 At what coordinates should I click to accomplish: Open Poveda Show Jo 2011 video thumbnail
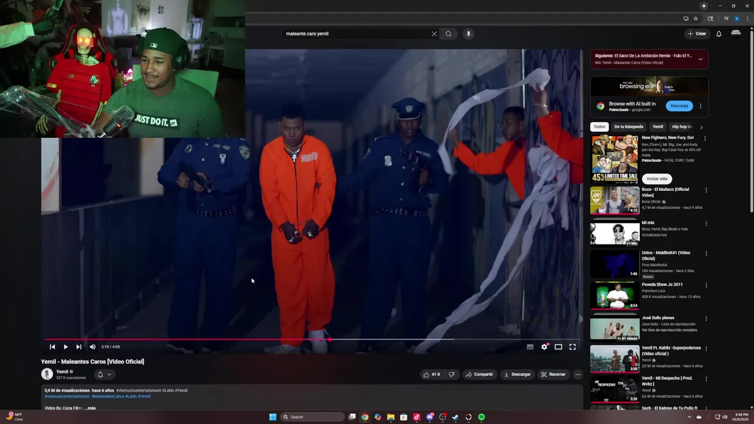coord(614,296)
